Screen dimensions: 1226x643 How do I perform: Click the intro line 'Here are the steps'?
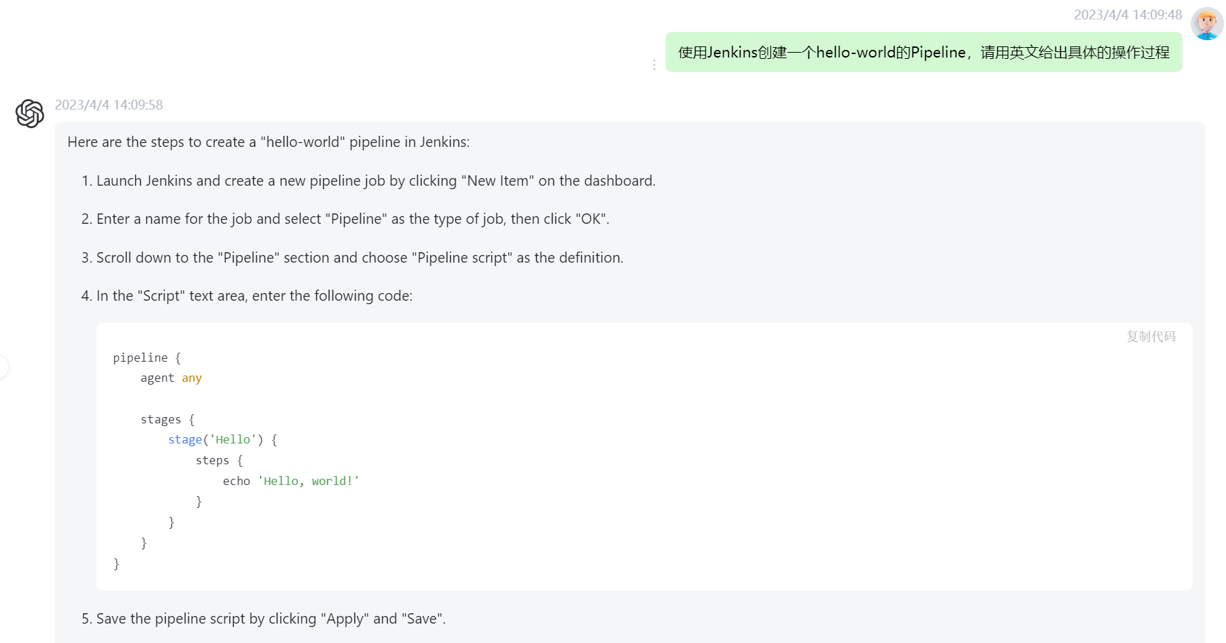pos(268,142)
